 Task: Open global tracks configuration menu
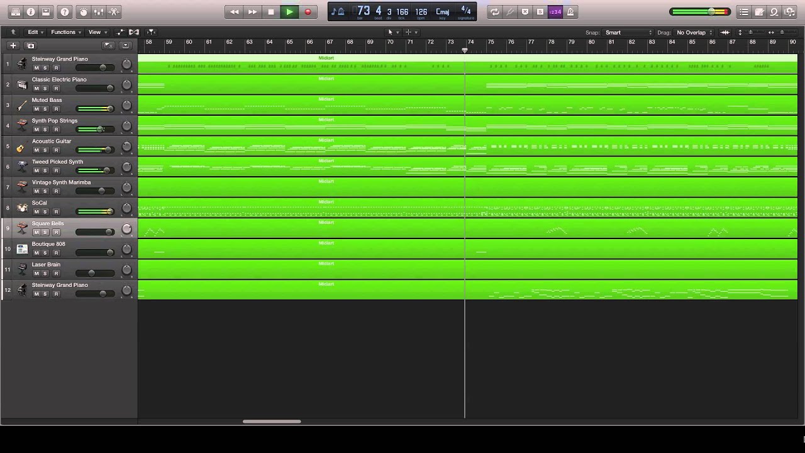(x=109, y=46)
